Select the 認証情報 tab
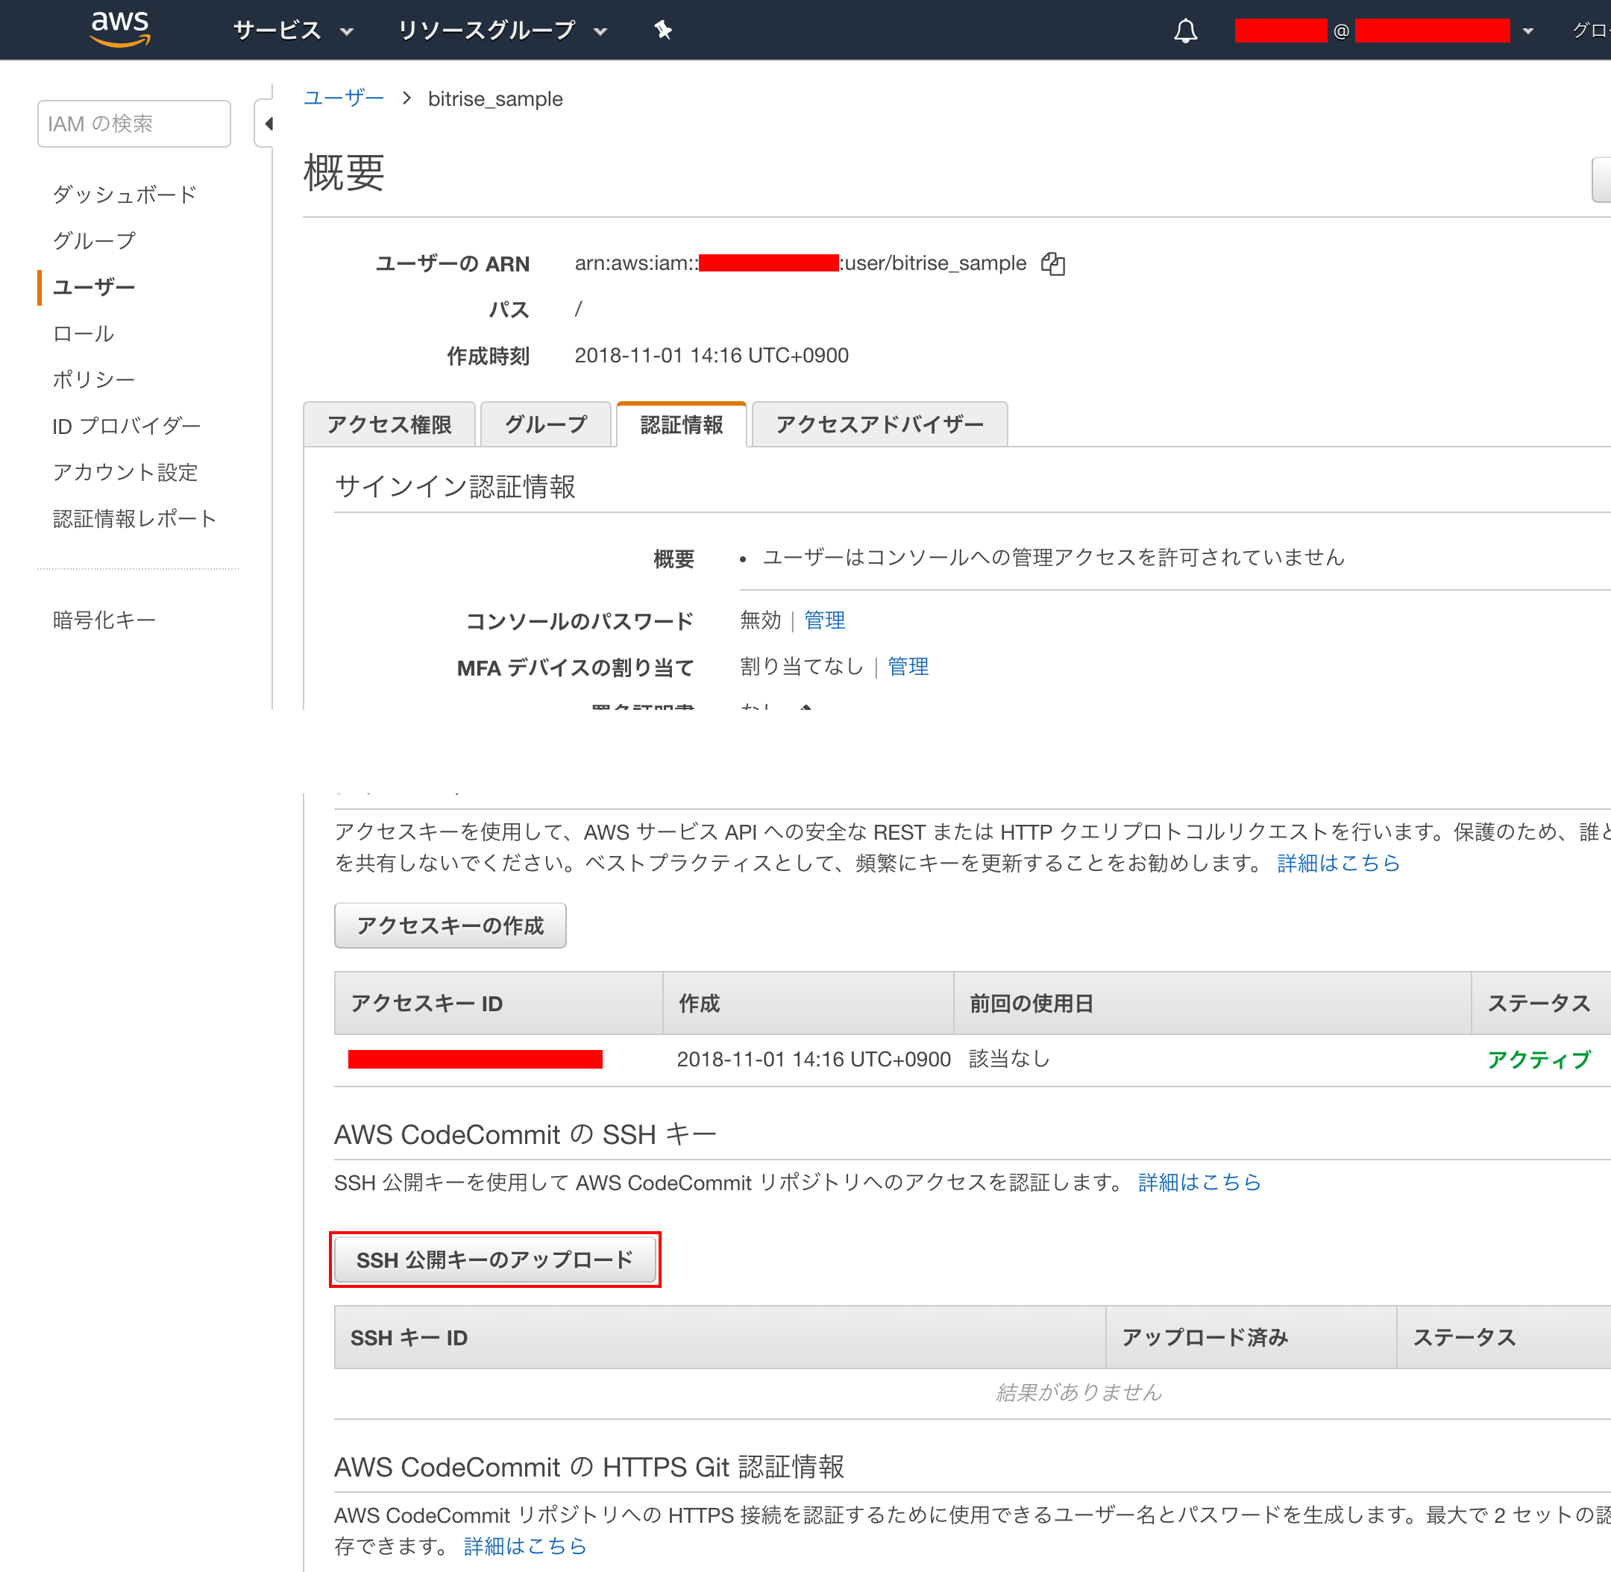The height and width of the screenshot is (1572, 1611). point(681,424)
